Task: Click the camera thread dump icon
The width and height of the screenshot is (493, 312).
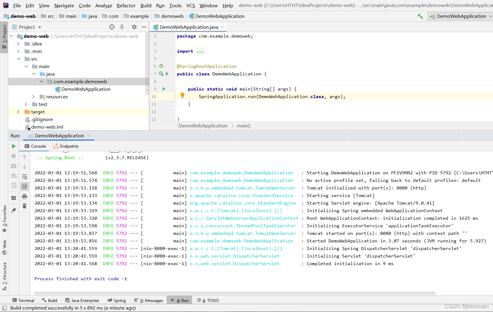Action: click(x=14, y=166)
